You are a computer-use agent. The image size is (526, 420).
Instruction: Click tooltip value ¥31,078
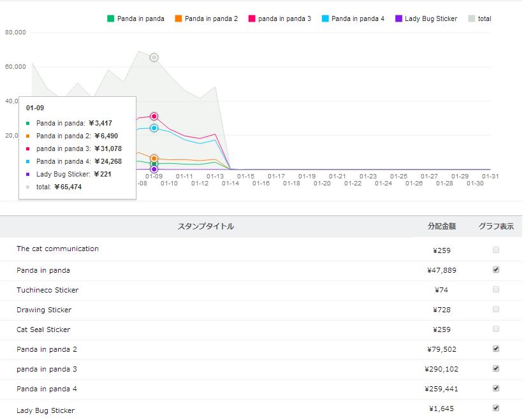pyautogui.click(x=108, y=149)
